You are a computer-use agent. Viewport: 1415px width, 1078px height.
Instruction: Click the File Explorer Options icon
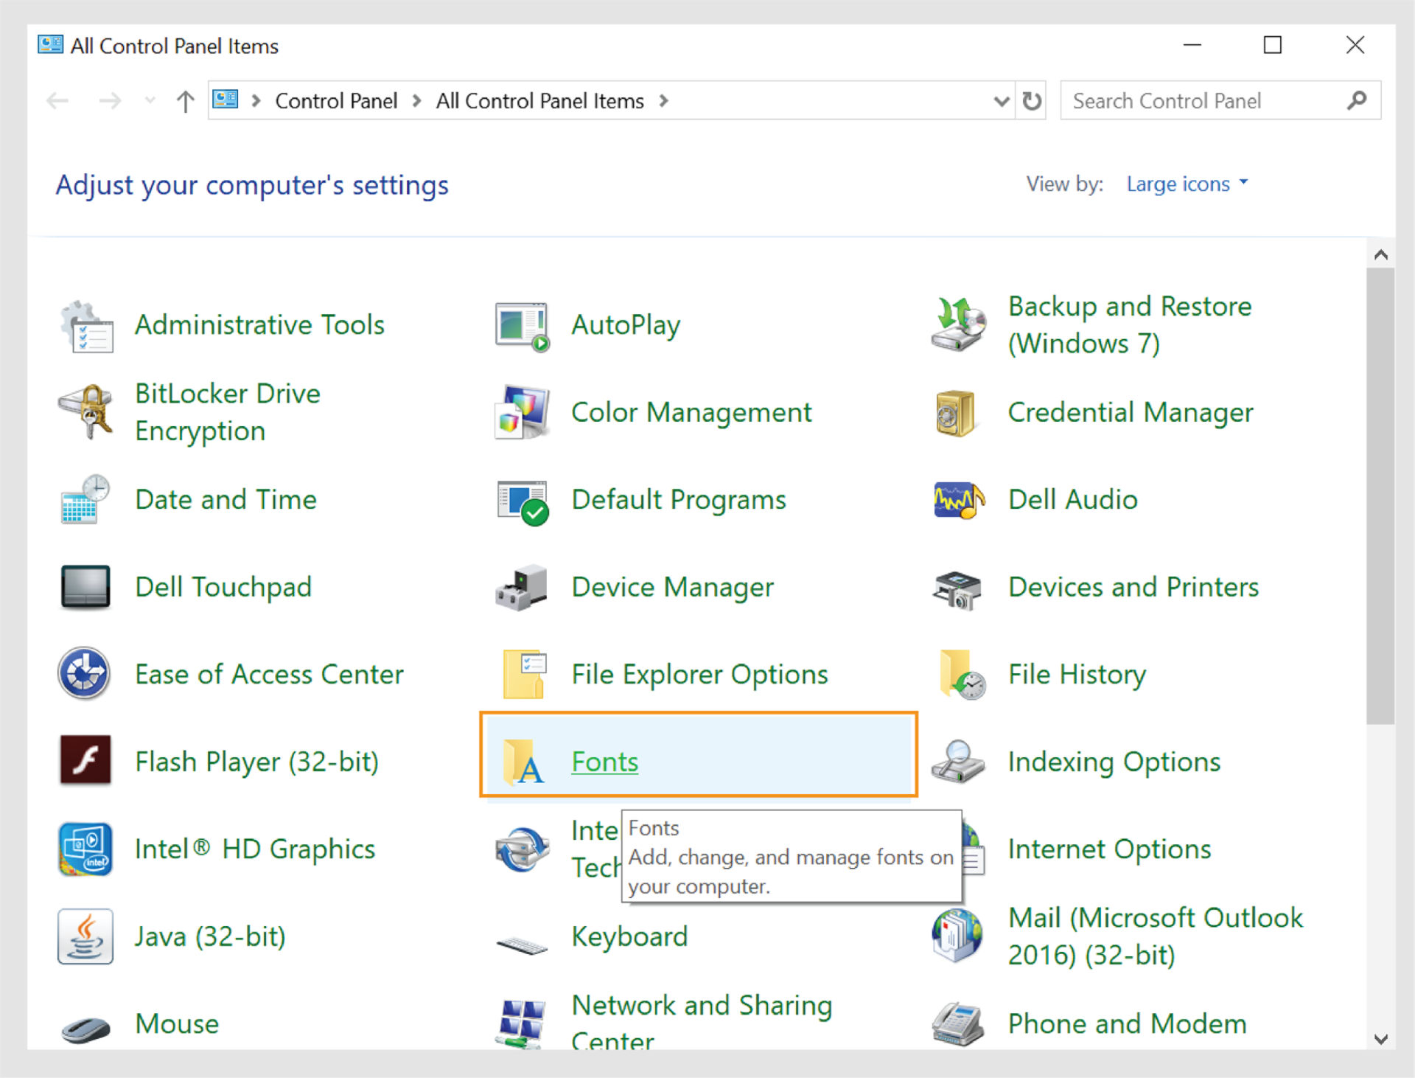coord(525,674)
